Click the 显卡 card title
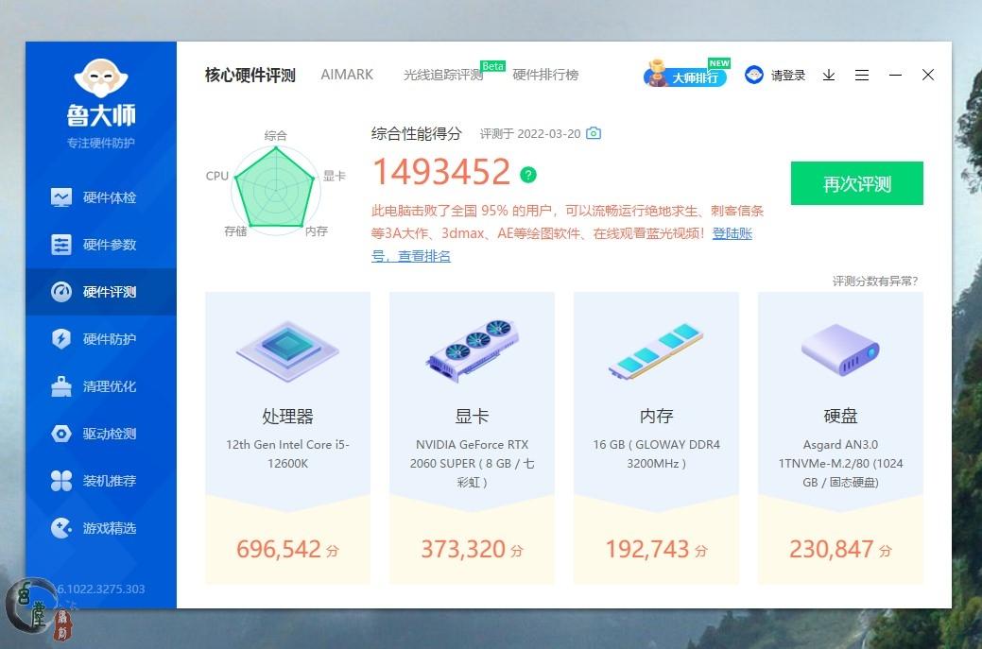The image size is (982, 649). 472,417
